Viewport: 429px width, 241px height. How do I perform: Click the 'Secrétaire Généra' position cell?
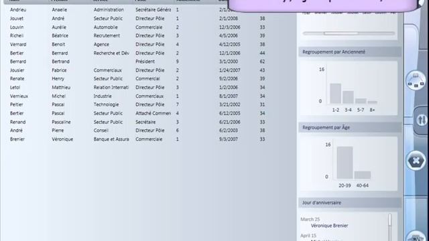pyautogui.click(x=154, y=9)
